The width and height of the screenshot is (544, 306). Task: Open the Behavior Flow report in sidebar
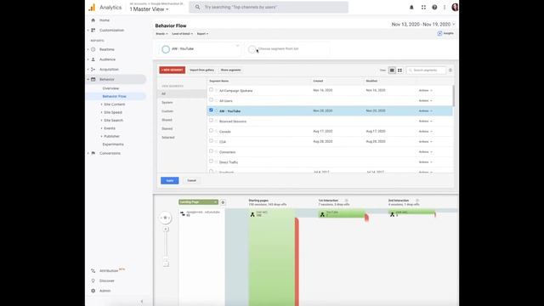point(115,96)
